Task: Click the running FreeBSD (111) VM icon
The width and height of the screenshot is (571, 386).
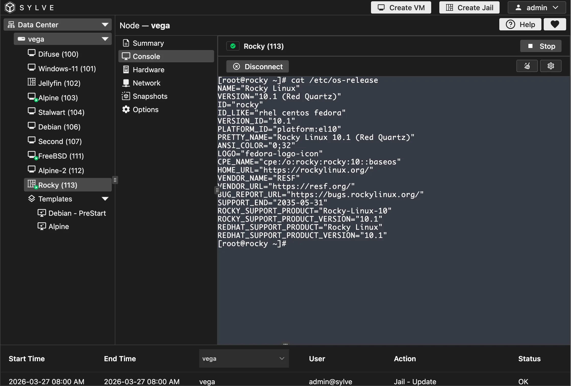Action: (x=32, y=155)
